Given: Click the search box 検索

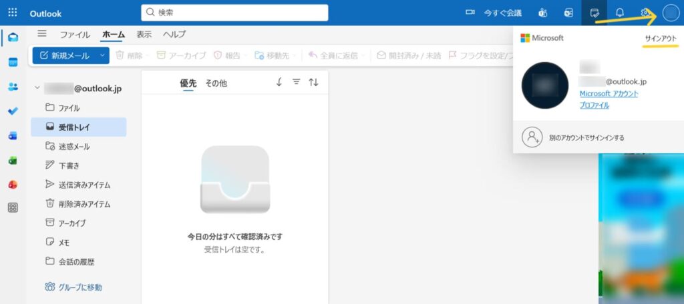Looking at the screenshot, I should pos(234,13).
